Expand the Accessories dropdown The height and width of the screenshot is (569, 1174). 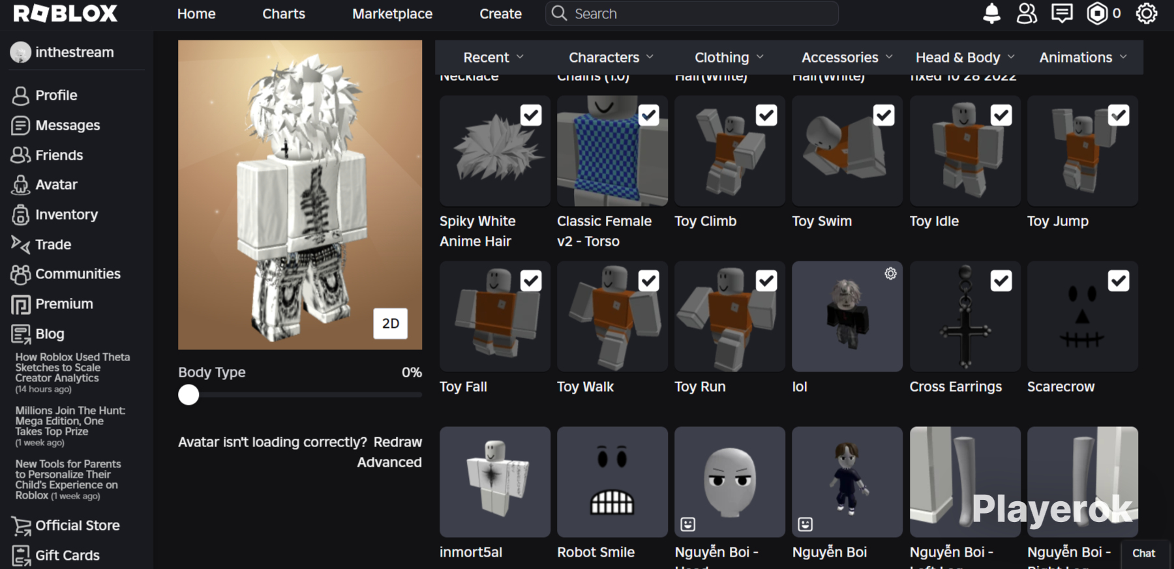pyautogui.click(x=847, y=57)
